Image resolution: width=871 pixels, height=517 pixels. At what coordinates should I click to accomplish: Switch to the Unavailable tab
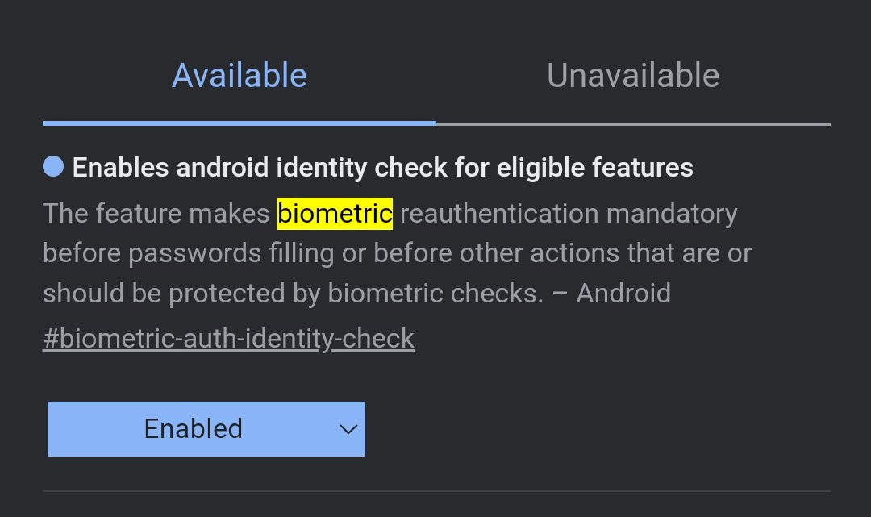(633, 76)
